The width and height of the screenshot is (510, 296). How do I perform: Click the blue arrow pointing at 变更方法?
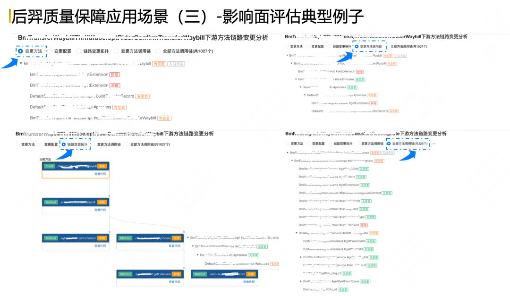pos(8,62)
